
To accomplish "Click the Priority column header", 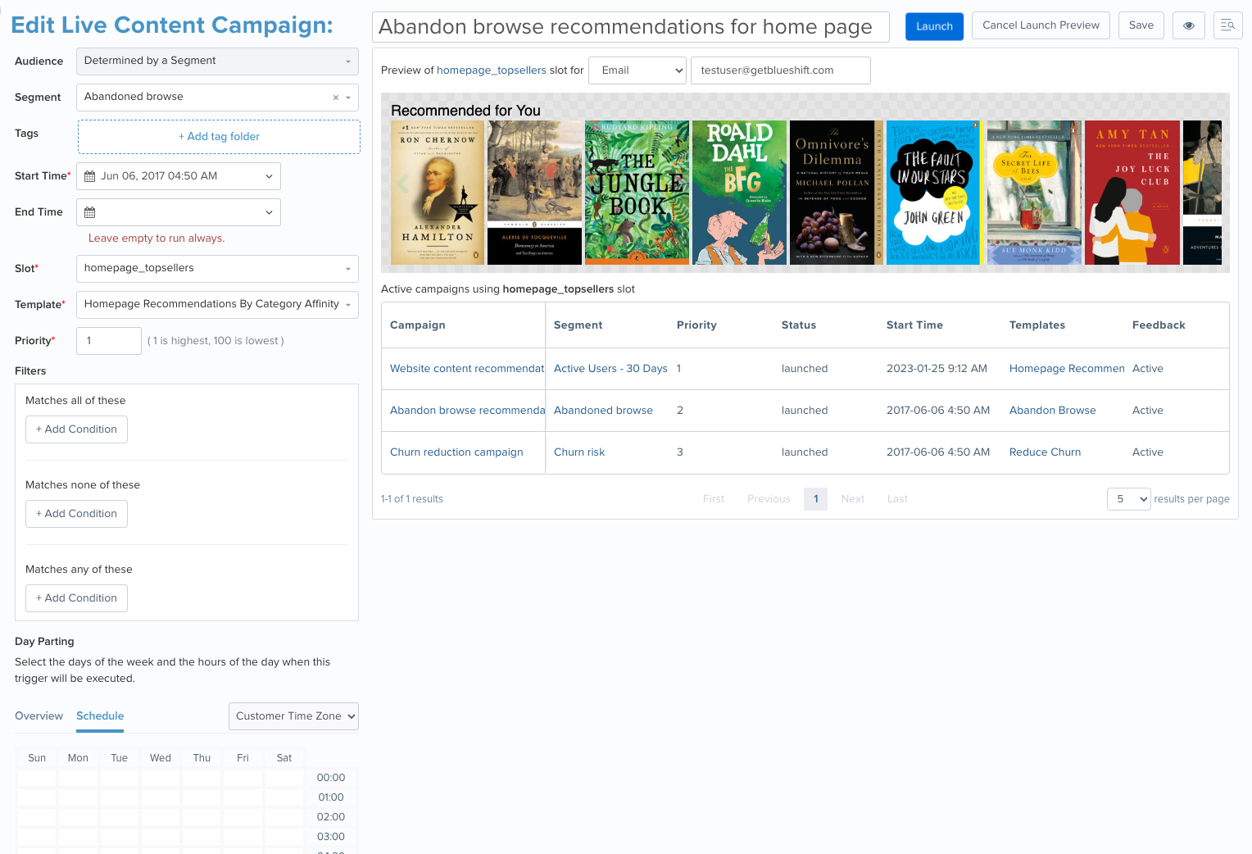I will [696, 325].
